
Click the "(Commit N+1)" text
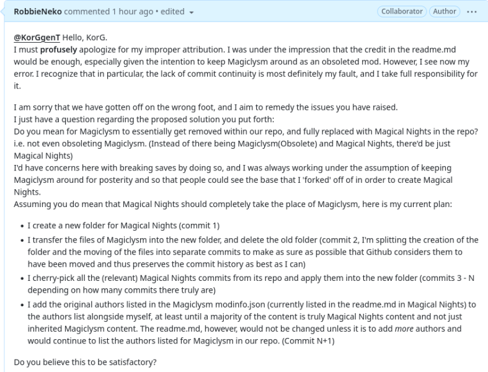point(308,341)
